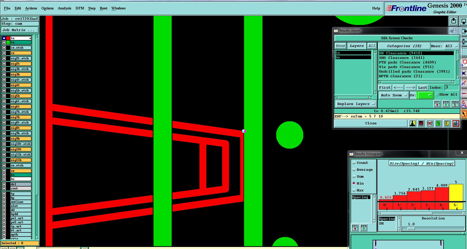Open the File menu

pos(7,8)
